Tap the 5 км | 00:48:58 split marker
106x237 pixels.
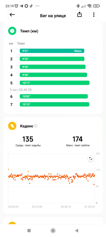point(21,90)
